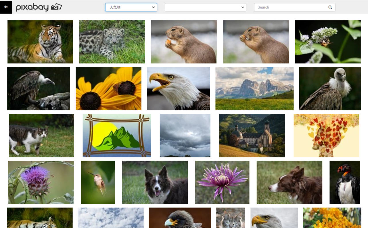Open the brown border collie profile photo
This screenshot has width=368, height=228.
pos(290,183)
